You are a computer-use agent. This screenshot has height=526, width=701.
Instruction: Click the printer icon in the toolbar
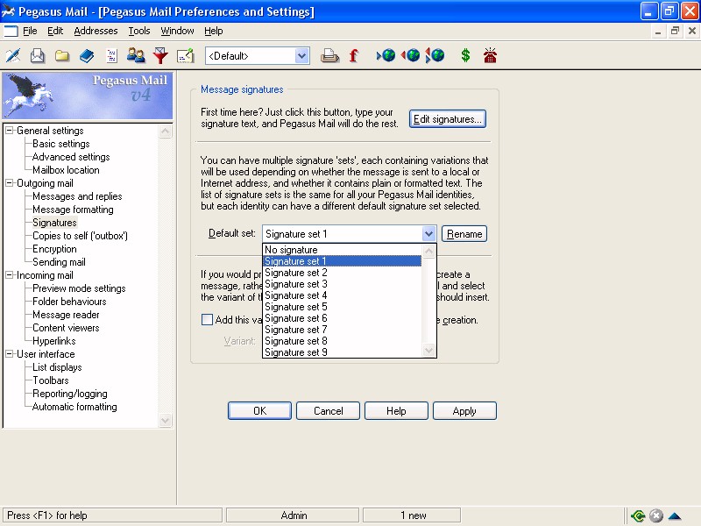coord(329,55)
